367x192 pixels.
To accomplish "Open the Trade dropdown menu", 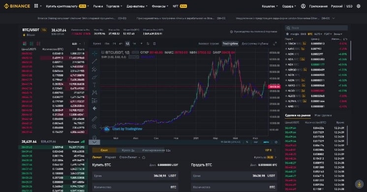I will [114, 6].
